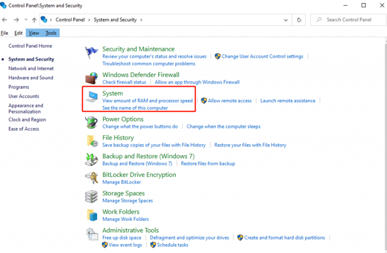The height and width of the screenshot is (253, 387).
Task: Click the Work Folders icon
Action: click(92, 215)
